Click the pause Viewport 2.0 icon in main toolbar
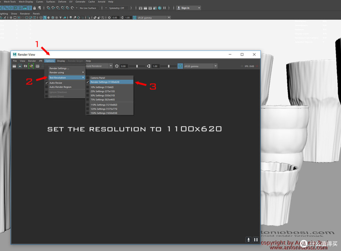341x251 pixels. pos(165,8)
